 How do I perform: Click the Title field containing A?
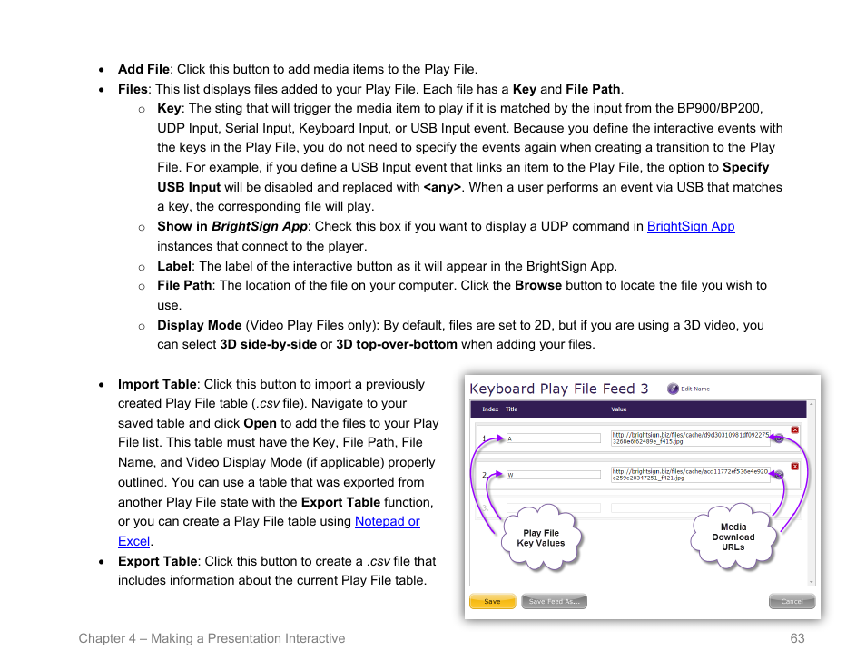[x=554, y=438]
